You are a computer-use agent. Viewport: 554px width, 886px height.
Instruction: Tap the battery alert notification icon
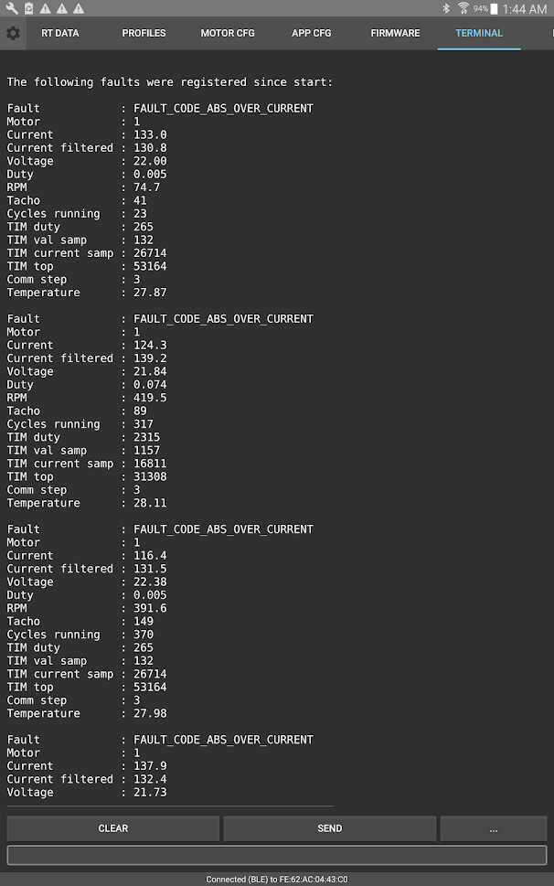(x=29, y=8)
